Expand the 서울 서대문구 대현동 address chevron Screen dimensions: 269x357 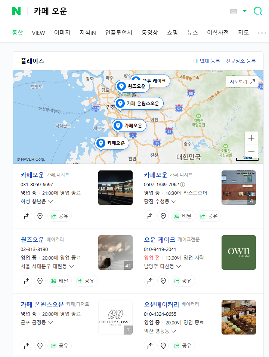click(71, 266)
